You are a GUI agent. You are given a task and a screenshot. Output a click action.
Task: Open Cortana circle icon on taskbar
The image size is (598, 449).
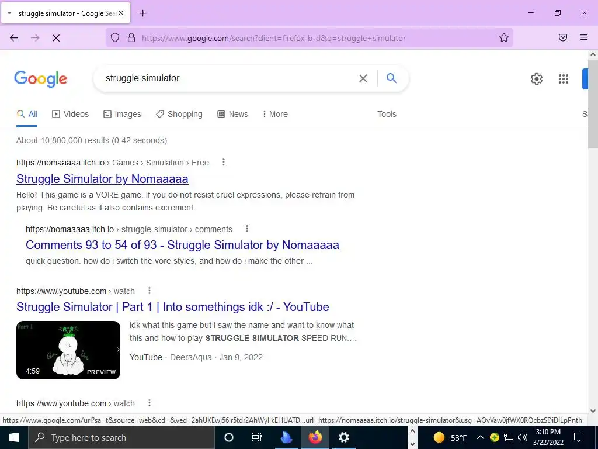tap(229, 437)
